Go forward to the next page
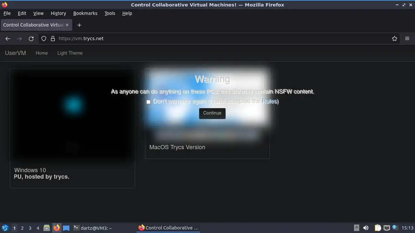 click(19, 39)
